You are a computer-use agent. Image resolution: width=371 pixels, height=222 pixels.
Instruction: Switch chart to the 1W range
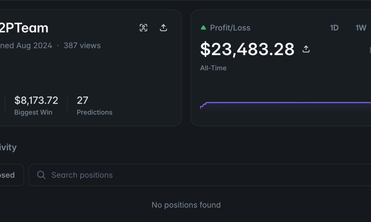[361, 28]
